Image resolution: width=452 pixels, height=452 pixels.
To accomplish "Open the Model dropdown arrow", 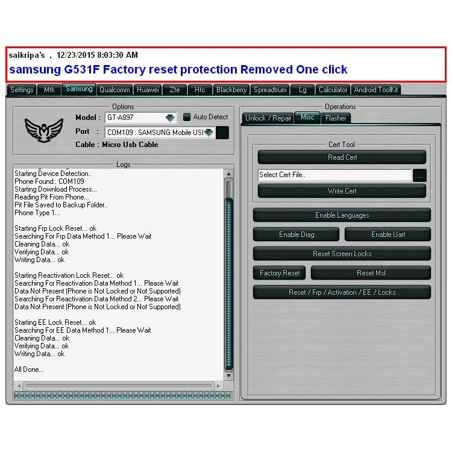I will [x=170, y=118].
